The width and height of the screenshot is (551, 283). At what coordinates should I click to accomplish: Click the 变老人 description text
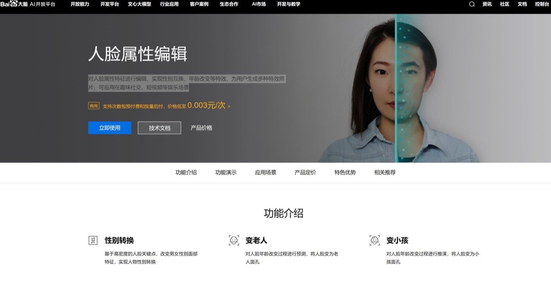pos(292,258)
